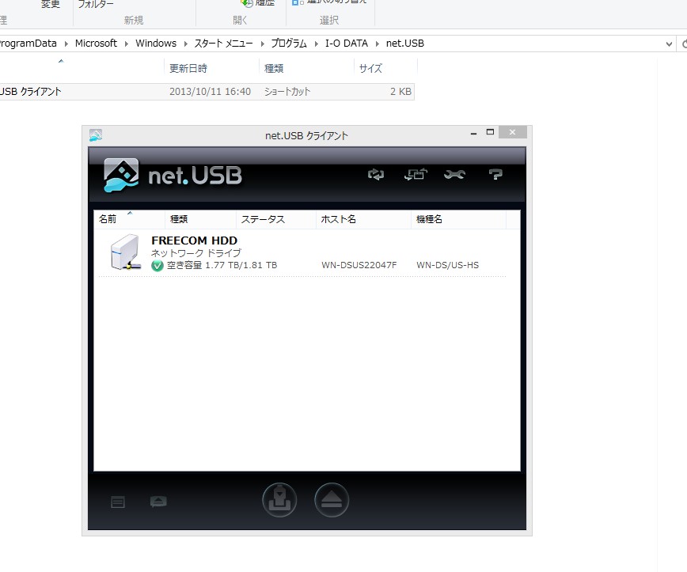Click I-O DATA in address path
Screen dimensions: 687x572
click(346, 44)
